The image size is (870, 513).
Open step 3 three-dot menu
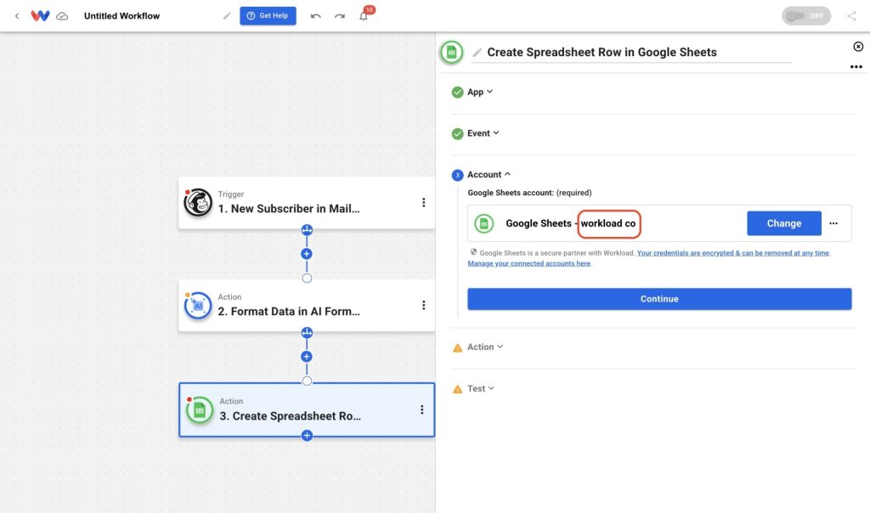point(421,409)
